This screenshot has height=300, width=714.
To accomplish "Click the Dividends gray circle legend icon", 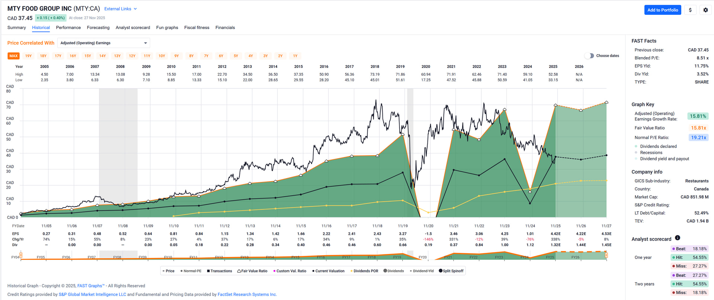I will (385, 271).
